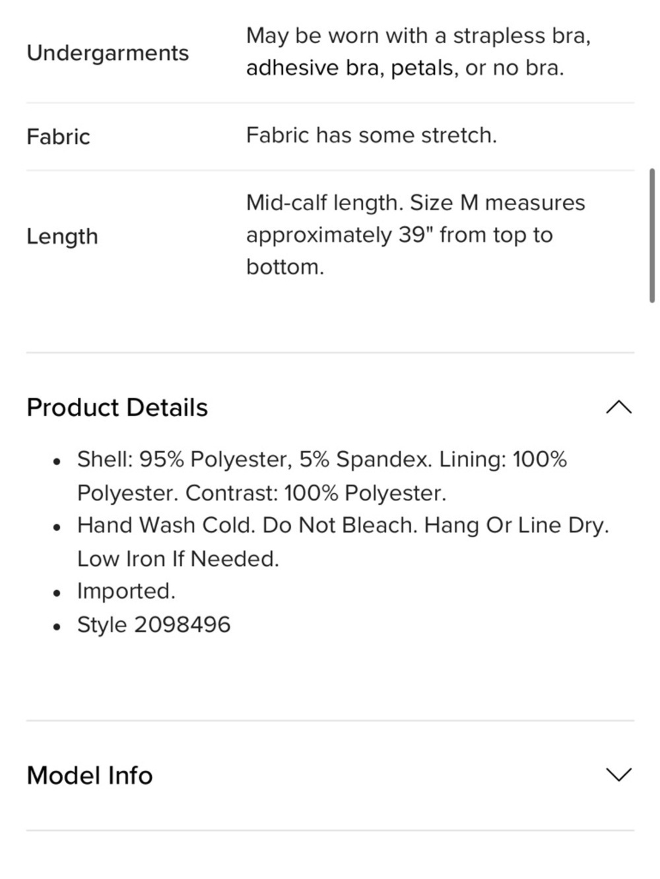Click the Mid-calf length description
Screen dimensions: 660x879
(416, 235)
